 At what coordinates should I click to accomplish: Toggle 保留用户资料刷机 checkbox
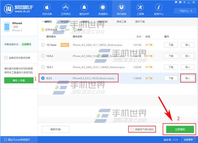coord(132,129)
